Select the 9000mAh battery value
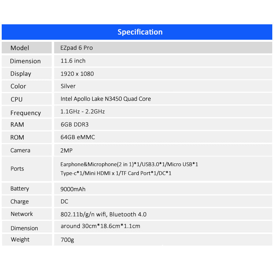The height and width of the screenshot is (274, 274). click(73, 189)
